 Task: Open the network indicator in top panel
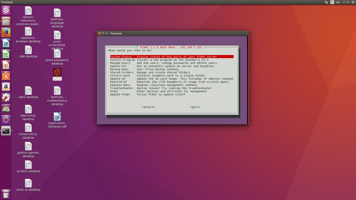click(326, 2)
